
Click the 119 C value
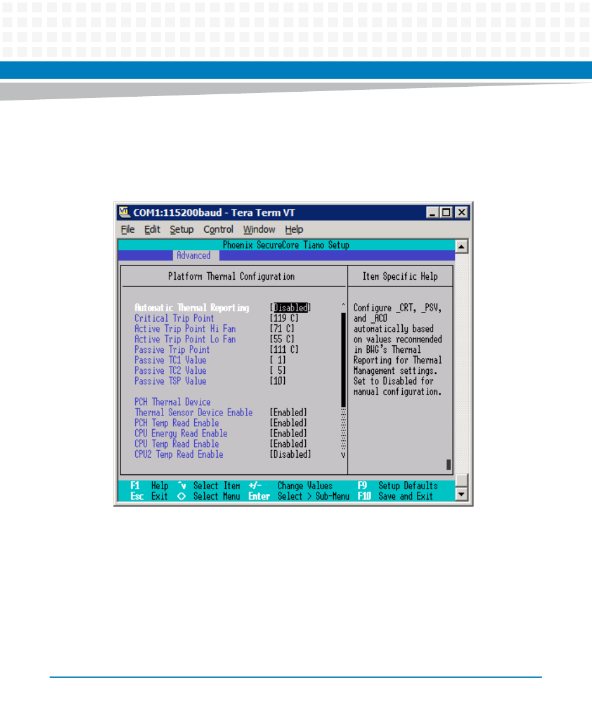284,318
